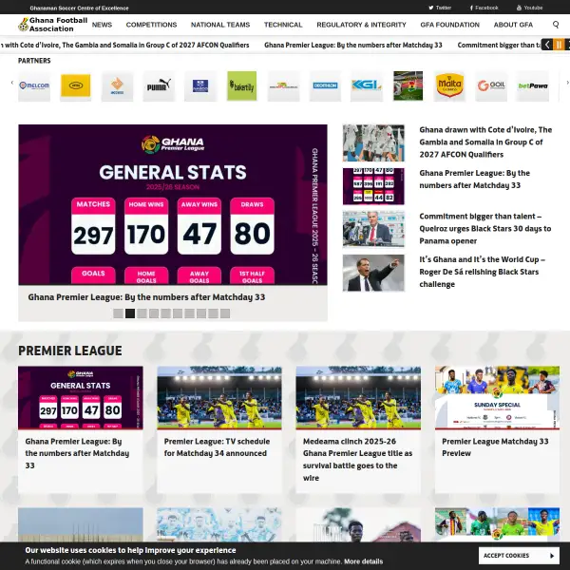Open 'More details' cookie link

364,561
